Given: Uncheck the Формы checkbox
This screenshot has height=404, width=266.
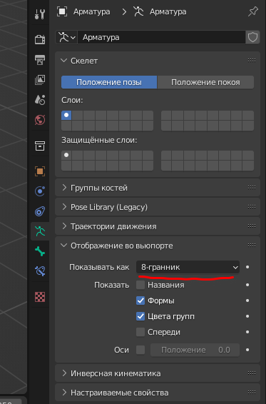Looking at the screenshot, I should pyautogui.click(x=140, y=301).
